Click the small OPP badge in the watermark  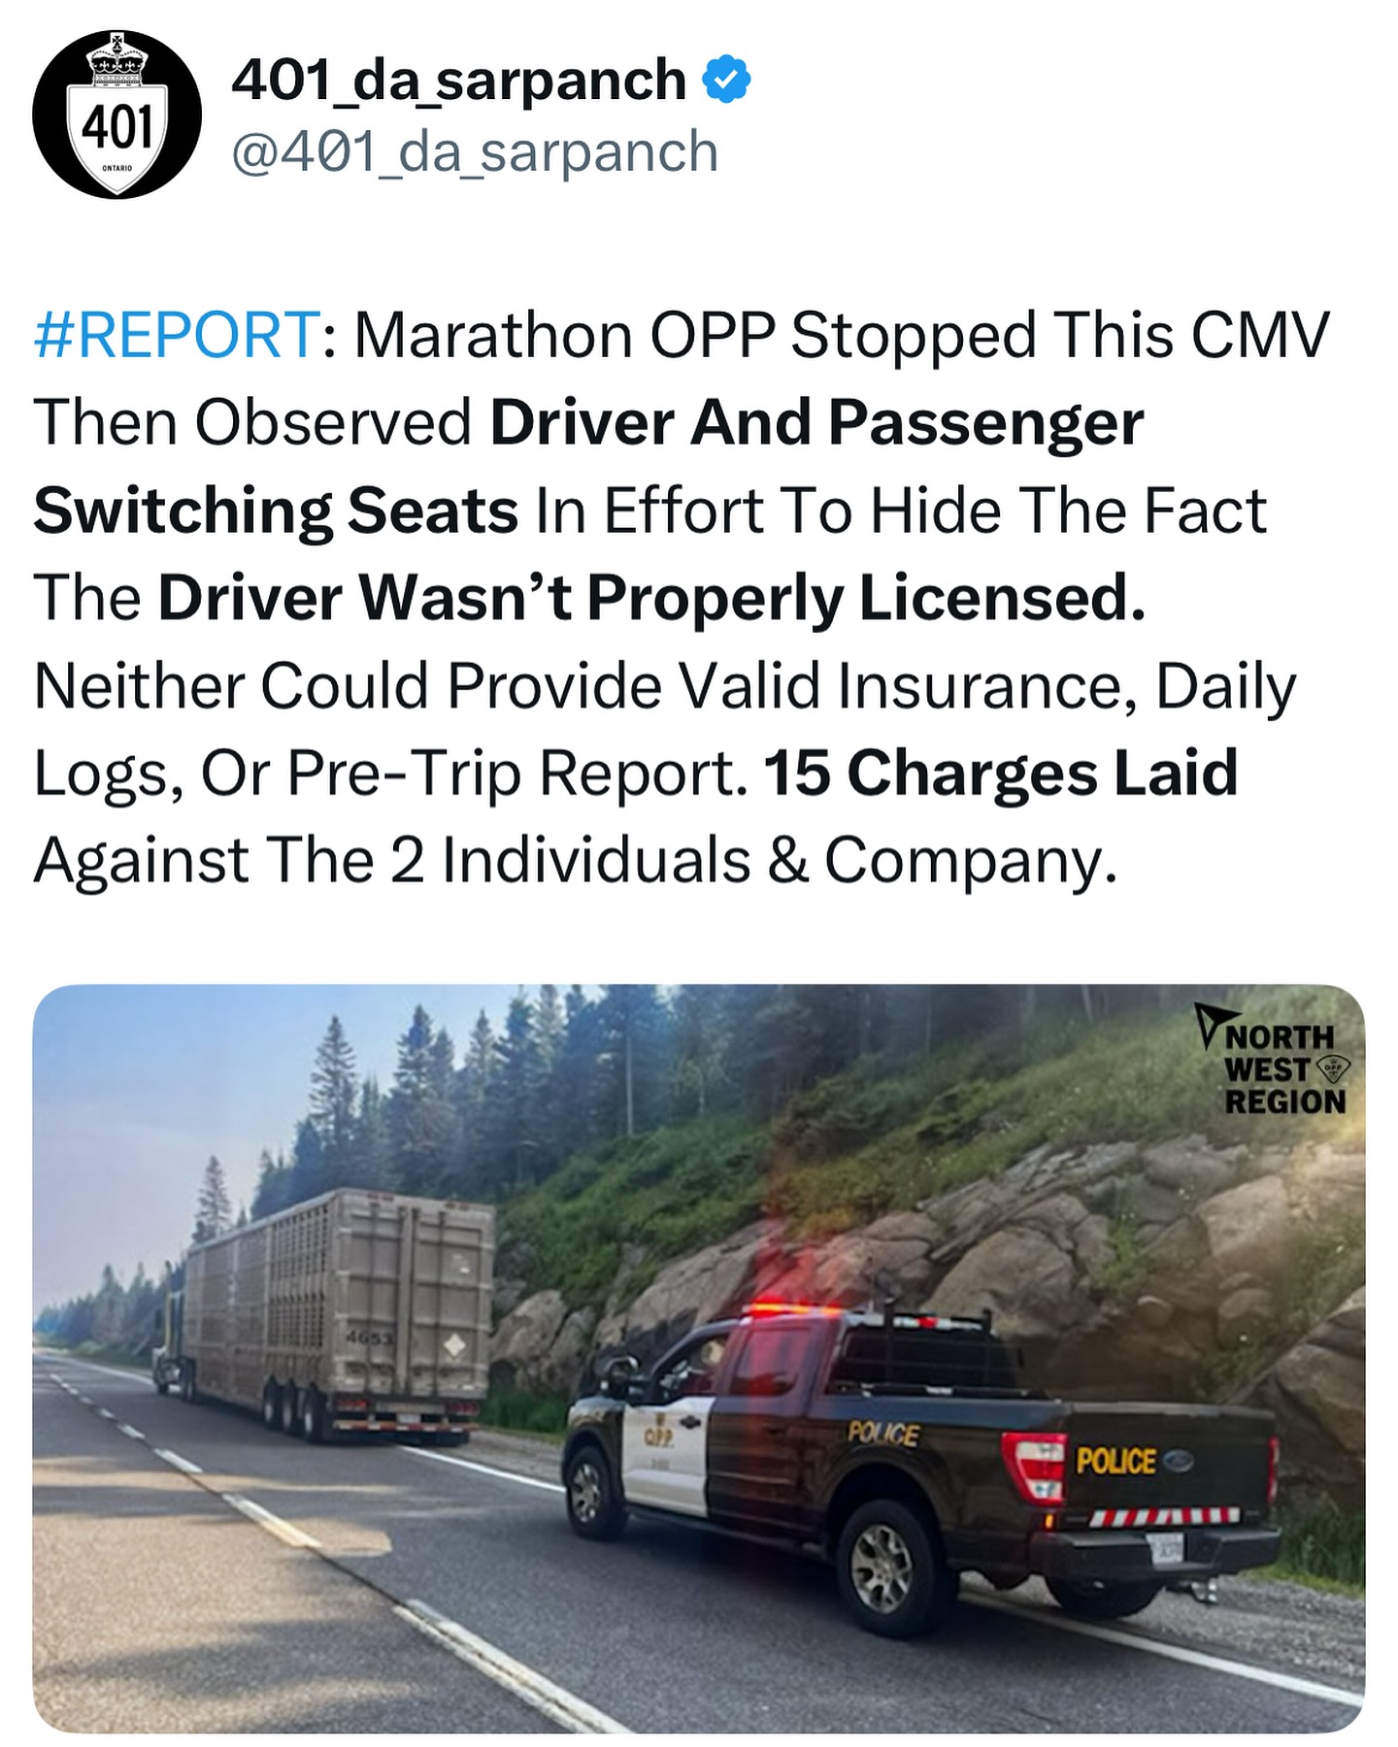click(1335, 1070)
